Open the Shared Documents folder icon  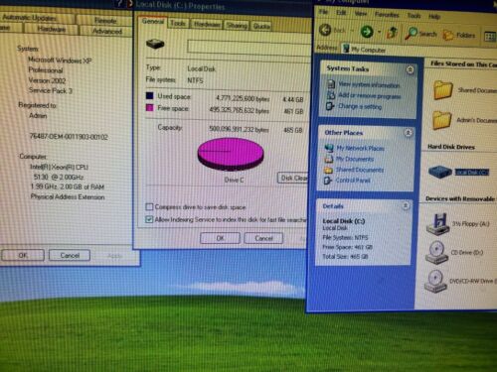point(443,90)
